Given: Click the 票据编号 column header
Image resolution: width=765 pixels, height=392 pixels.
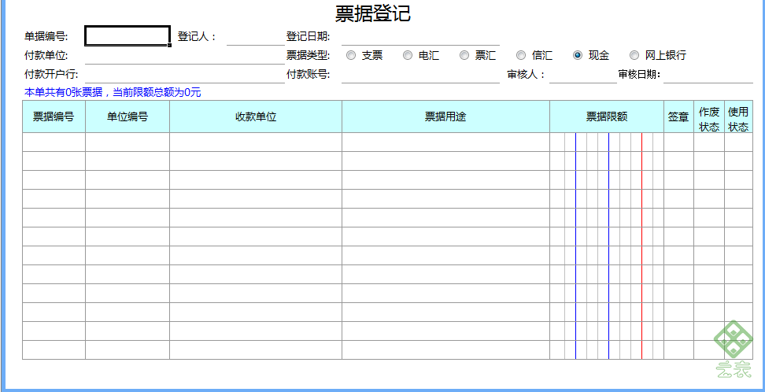Looking at the screenshot, I should [x=54, y=116].
